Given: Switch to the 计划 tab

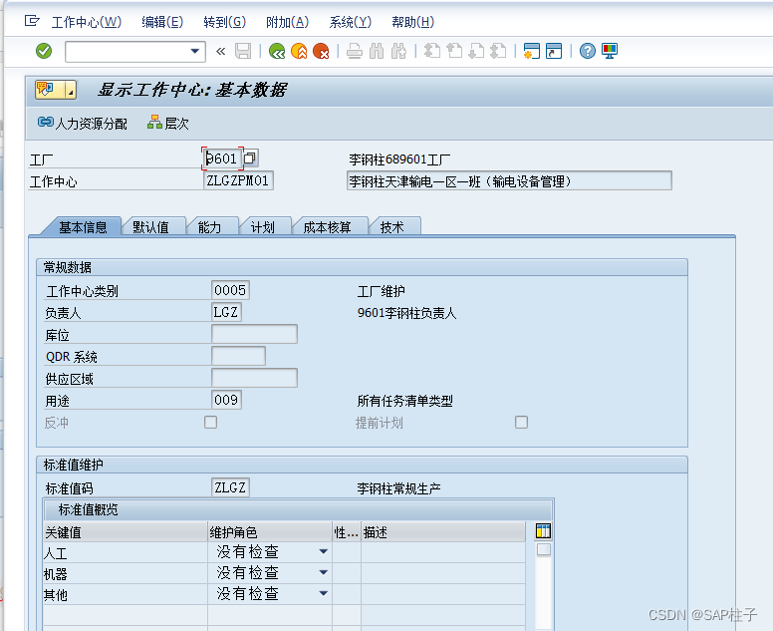Looking at the screenshot, I should 262,227.
